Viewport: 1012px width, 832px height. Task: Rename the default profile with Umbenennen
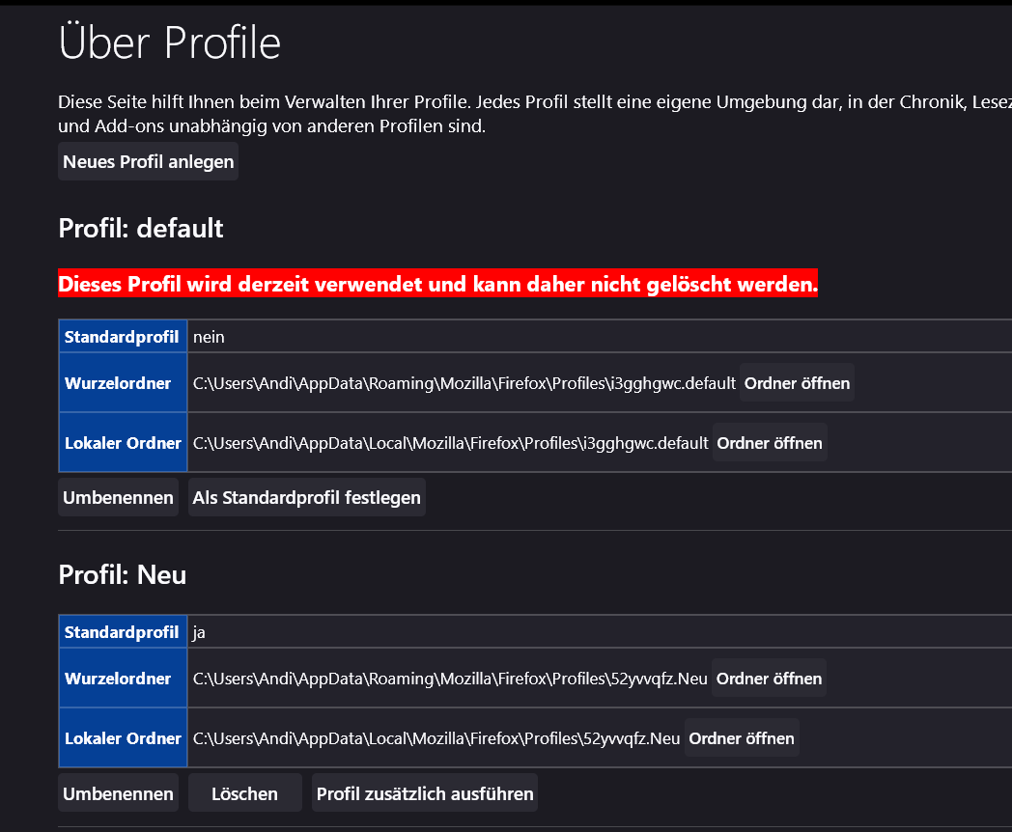[118, 497]
